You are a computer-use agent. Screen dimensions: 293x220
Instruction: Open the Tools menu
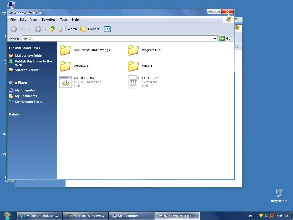tap(64, 19)
